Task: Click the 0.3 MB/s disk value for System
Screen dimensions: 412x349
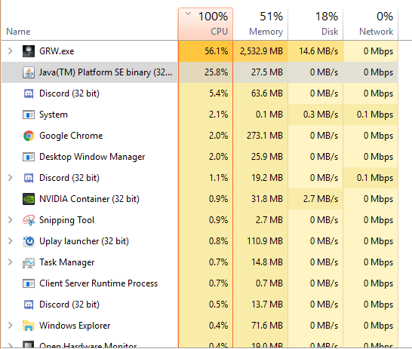Action: 321,115
